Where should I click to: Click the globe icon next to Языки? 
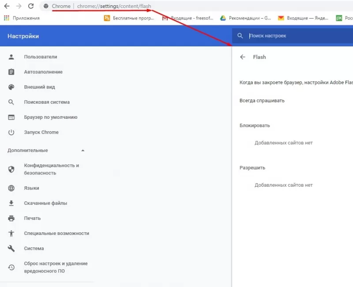tap(11, 188)
